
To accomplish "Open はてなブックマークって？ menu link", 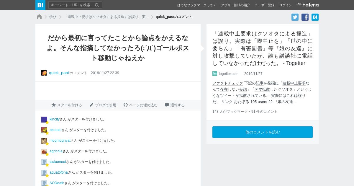I will coord(197,5).
